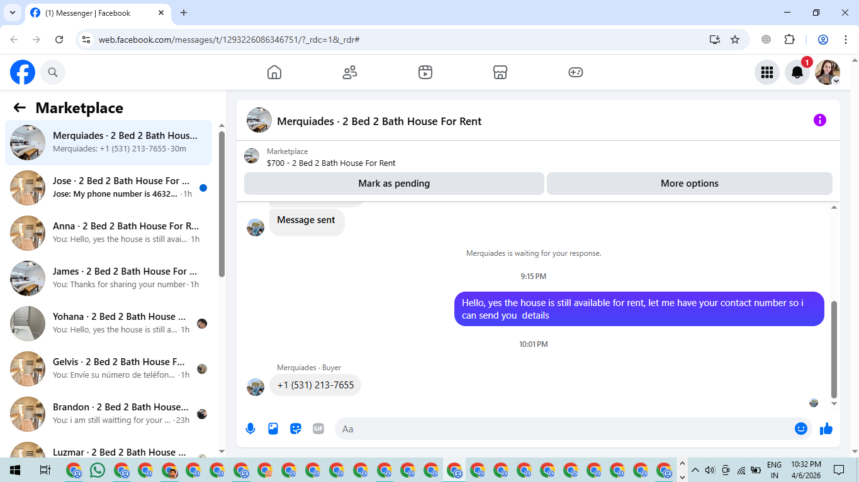The width and height of the screenshot is (859, 482).
Task: Select the Messenger | Facebook browser tab
Action: [98, 13]
